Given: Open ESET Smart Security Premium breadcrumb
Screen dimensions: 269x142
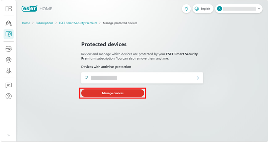Looking at the screenshot, I should tap(78, 23).
